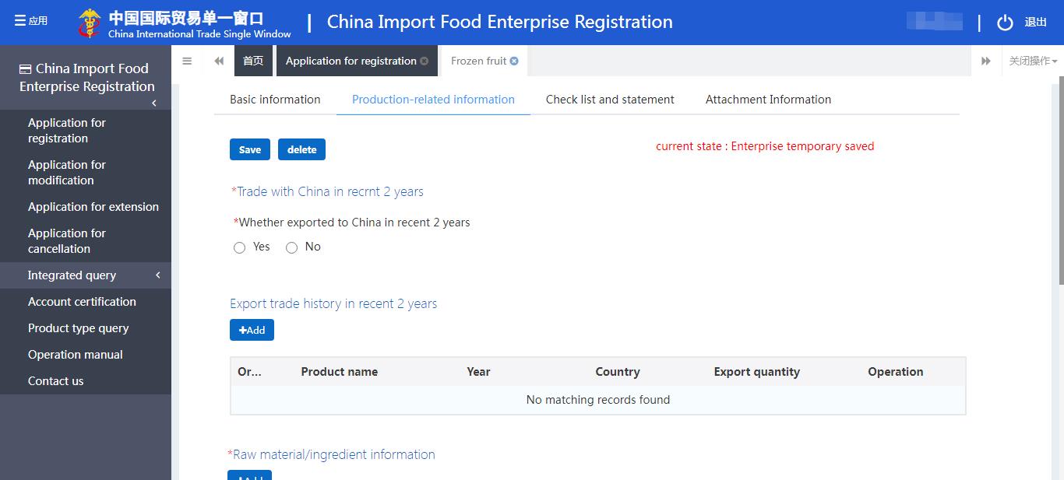Click the hamburger sidebar toggle icon
The width and height of the screenshot is (1064, 480).
187,61
